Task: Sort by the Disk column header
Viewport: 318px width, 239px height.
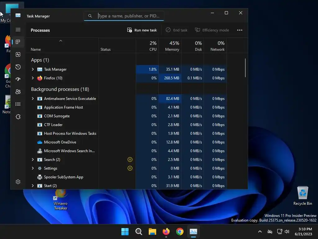Action: [193, 46]
